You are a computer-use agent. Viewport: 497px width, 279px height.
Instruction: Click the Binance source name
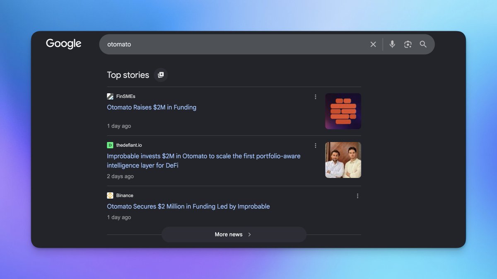pos(125,195)
